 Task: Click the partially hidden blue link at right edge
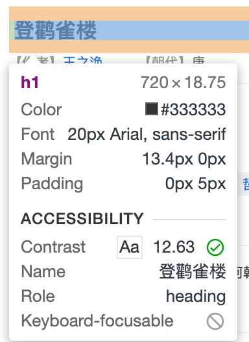[x=246, y=185]
